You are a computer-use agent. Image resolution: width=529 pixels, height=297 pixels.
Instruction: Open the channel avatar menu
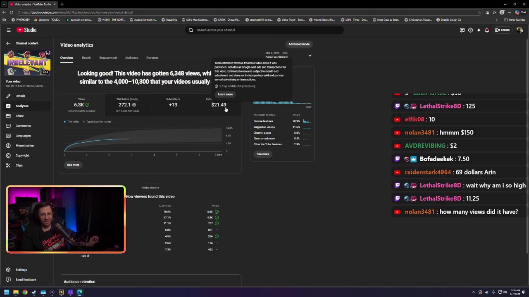[x=519, y=30]
